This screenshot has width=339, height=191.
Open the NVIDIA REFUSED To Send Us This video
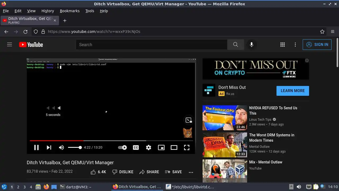pyautogui.click(x=273, y=111)
